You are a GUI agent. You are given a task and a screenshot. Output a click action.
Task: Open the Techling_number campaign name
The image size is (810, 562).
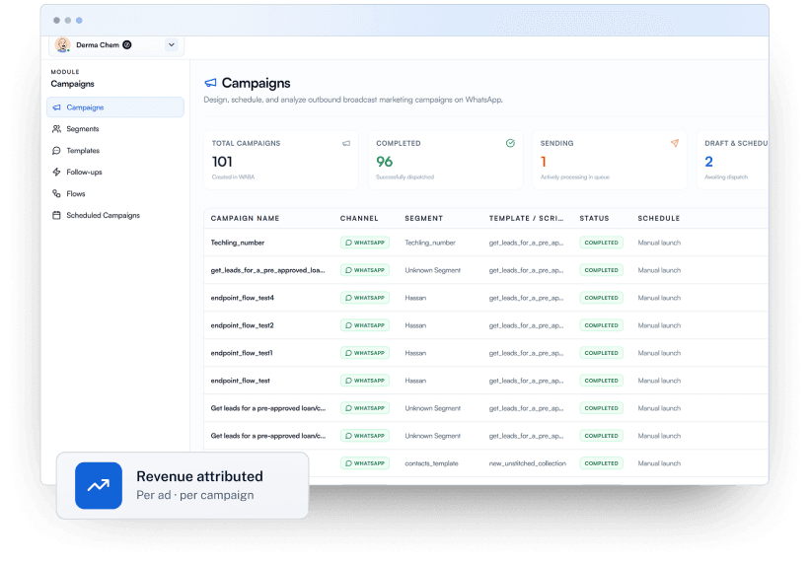click(x=238, y=244)
